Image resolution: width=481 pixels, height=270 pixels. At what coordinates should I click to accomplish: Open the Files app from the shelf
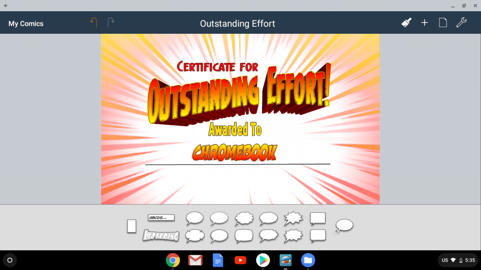308,260
